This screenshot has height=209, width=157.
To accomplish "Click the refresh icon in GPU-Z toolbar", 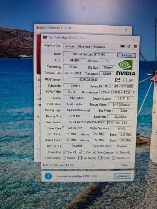I will tap(129, 46).
